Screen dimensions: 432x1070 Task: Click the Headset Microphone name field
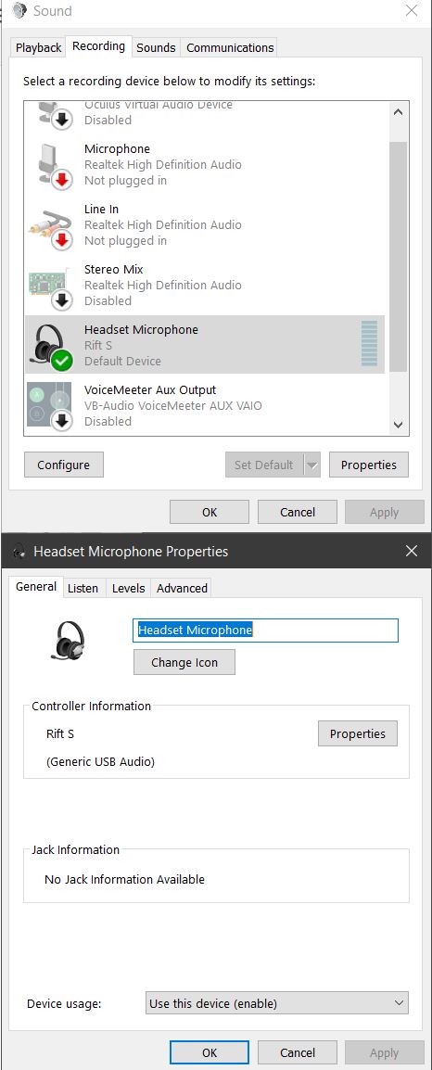[x=265, y=630]
